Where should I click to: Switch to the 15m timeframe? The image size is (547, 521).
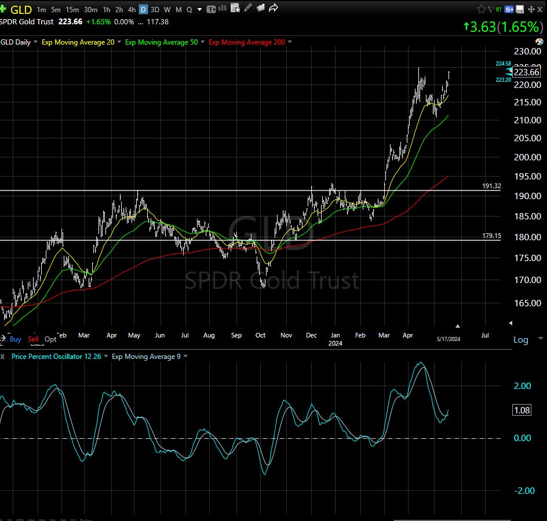[x=72, y=10]
